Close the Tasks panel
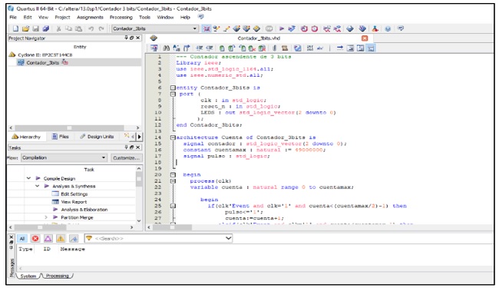This screenshot has width=499, height=288. click(x=137, y=147)
